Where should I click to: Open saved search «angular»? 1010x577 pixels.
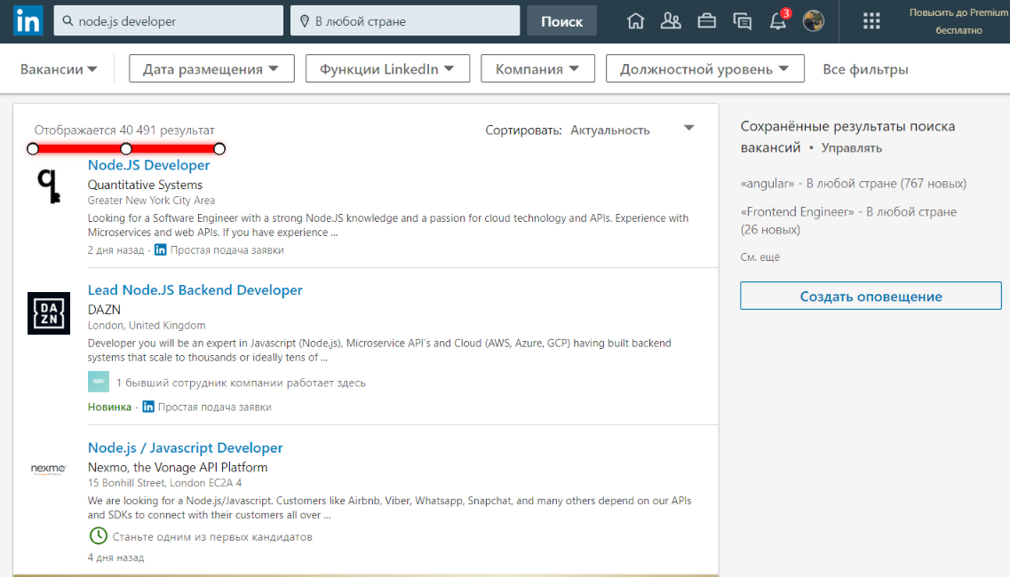[x=854, y=184]
